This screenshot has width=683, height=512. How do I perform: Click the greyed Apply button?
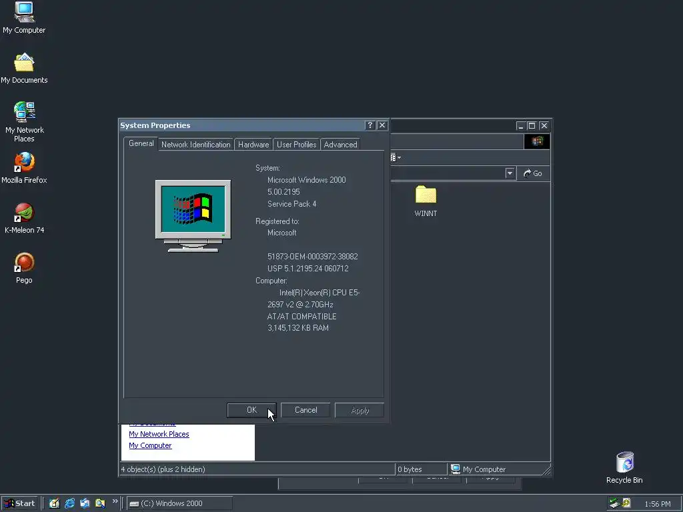(x=360, y=410)
